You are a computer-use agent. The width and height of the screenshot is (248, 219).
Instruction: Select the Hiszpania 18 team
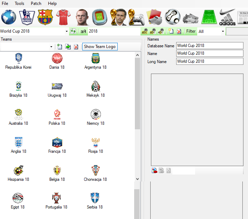(x=18, y=173)
